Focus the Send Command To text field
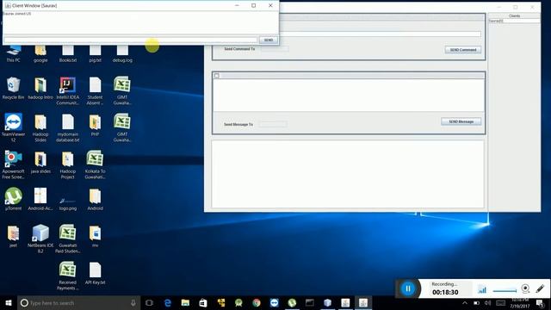The width and height of the screenshot is (551, 310). click(x=275, y=49)
